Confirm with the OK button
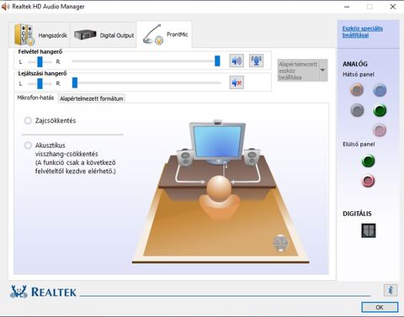Image resolution: width=404 pixels, height=317 pixels. (380, 307)
